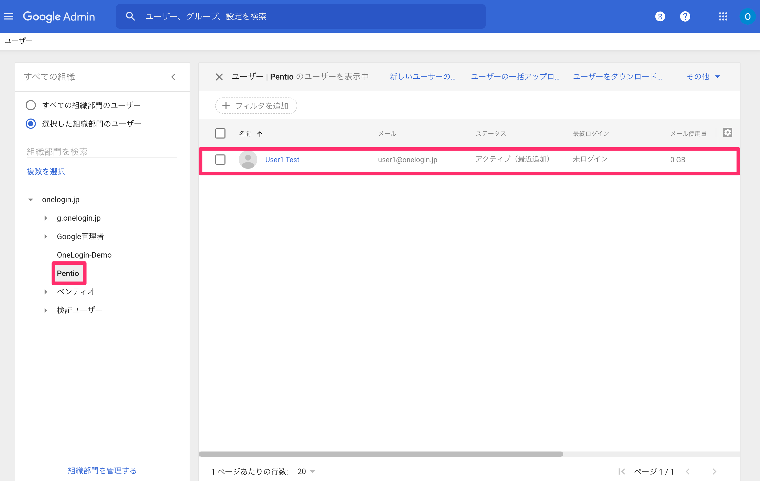760x481 pixels.
Task: Select the Pentio organization
Action: click(68, 273)
